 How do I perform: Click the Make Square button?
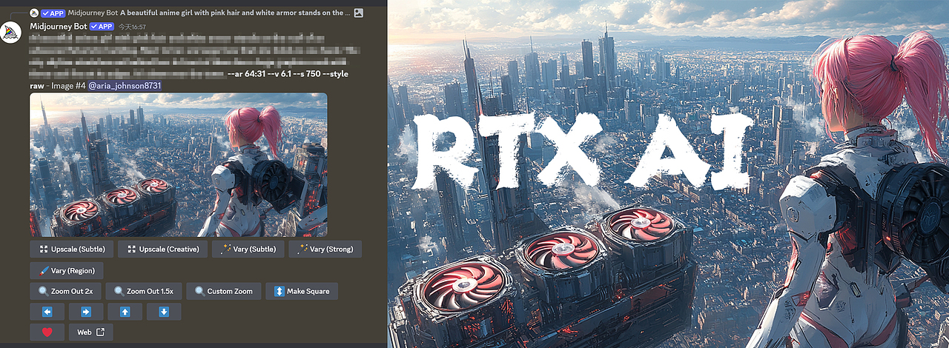[x=302, y=291]
